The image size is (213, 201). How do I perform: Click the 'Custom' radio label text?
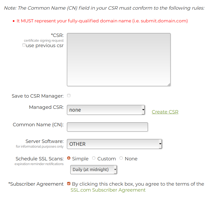pyautogui.click(x=106, y=159)
